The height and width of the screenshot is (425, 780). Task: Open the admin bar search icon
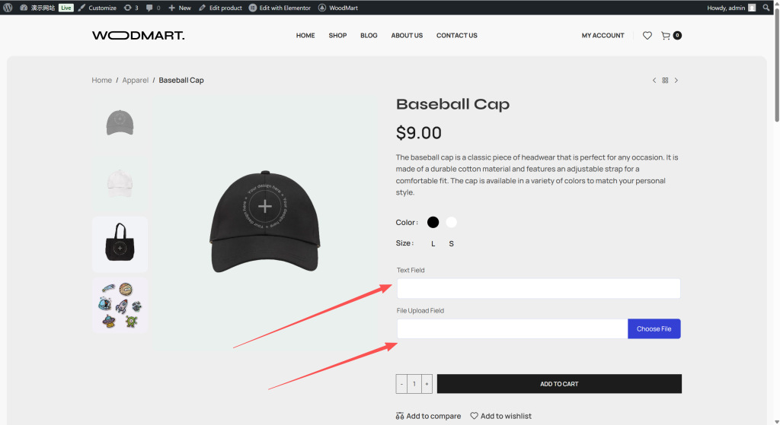point(766,8)
